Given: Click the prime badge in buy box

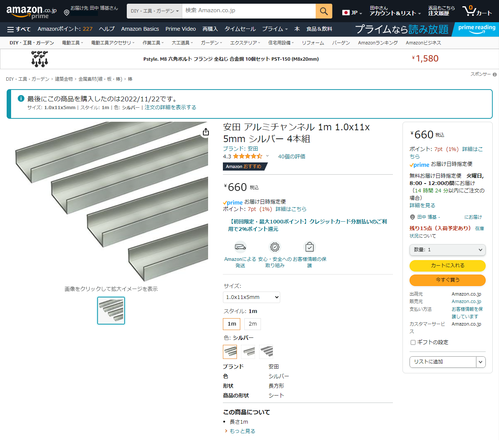Looking at the screenshot, I should click(x=419, y=165).
